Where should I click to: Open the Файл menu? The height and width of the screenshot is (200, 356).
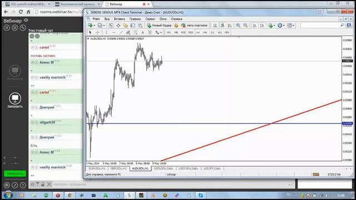click(96, 19)
